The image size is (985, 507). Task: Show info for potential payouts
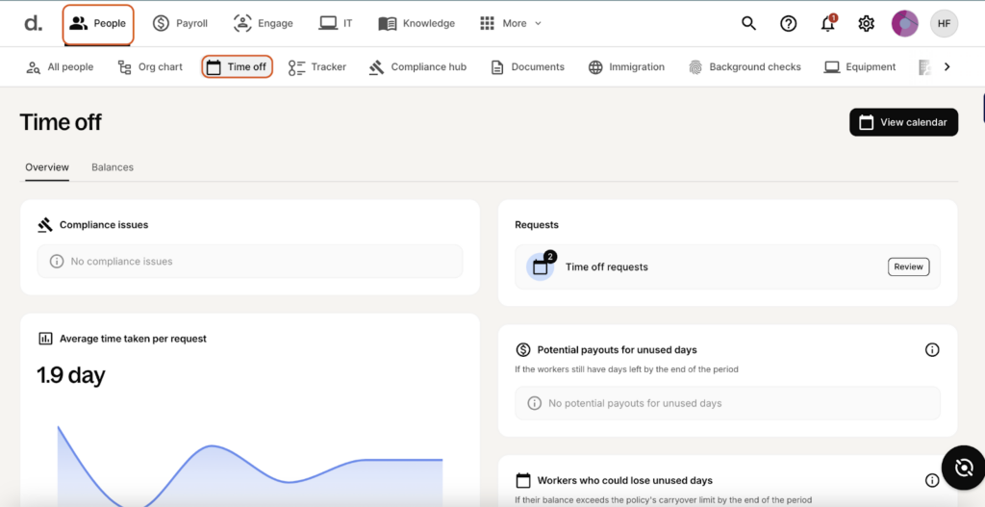(931, 349)
